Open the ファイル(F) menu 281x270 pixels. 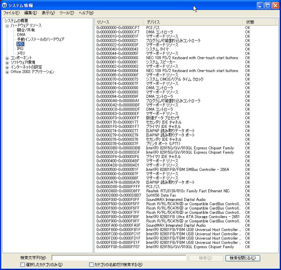coord(11,13)
